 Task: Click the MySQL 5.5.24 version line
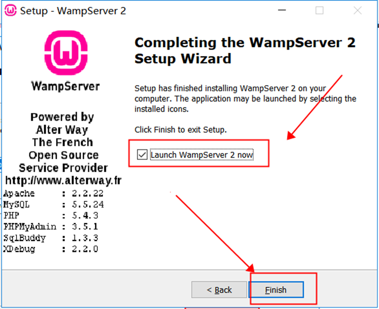point(54,205)
